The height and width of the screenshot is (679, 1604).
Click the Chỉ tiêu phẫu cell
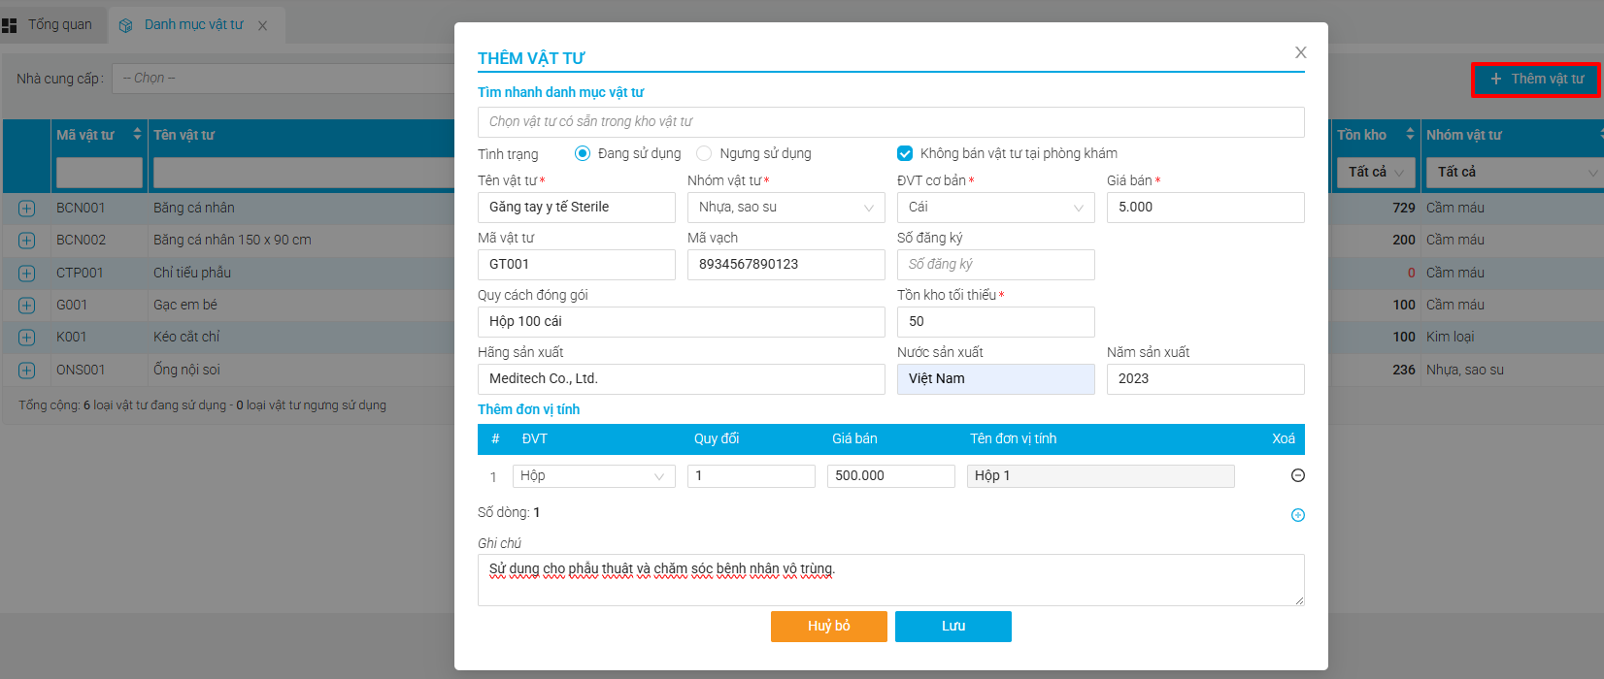[192, 273]
